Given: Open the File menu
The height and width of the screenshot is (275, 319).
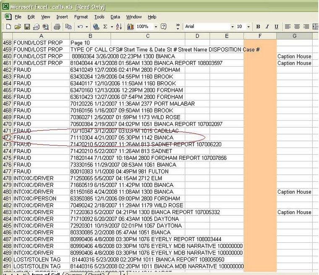Looking at the screenshot, I should 18,17.
